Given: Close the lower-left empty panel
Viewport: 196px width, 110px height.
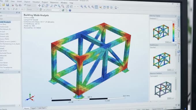Looking at the screenshot, I should (x=19, y=72).
